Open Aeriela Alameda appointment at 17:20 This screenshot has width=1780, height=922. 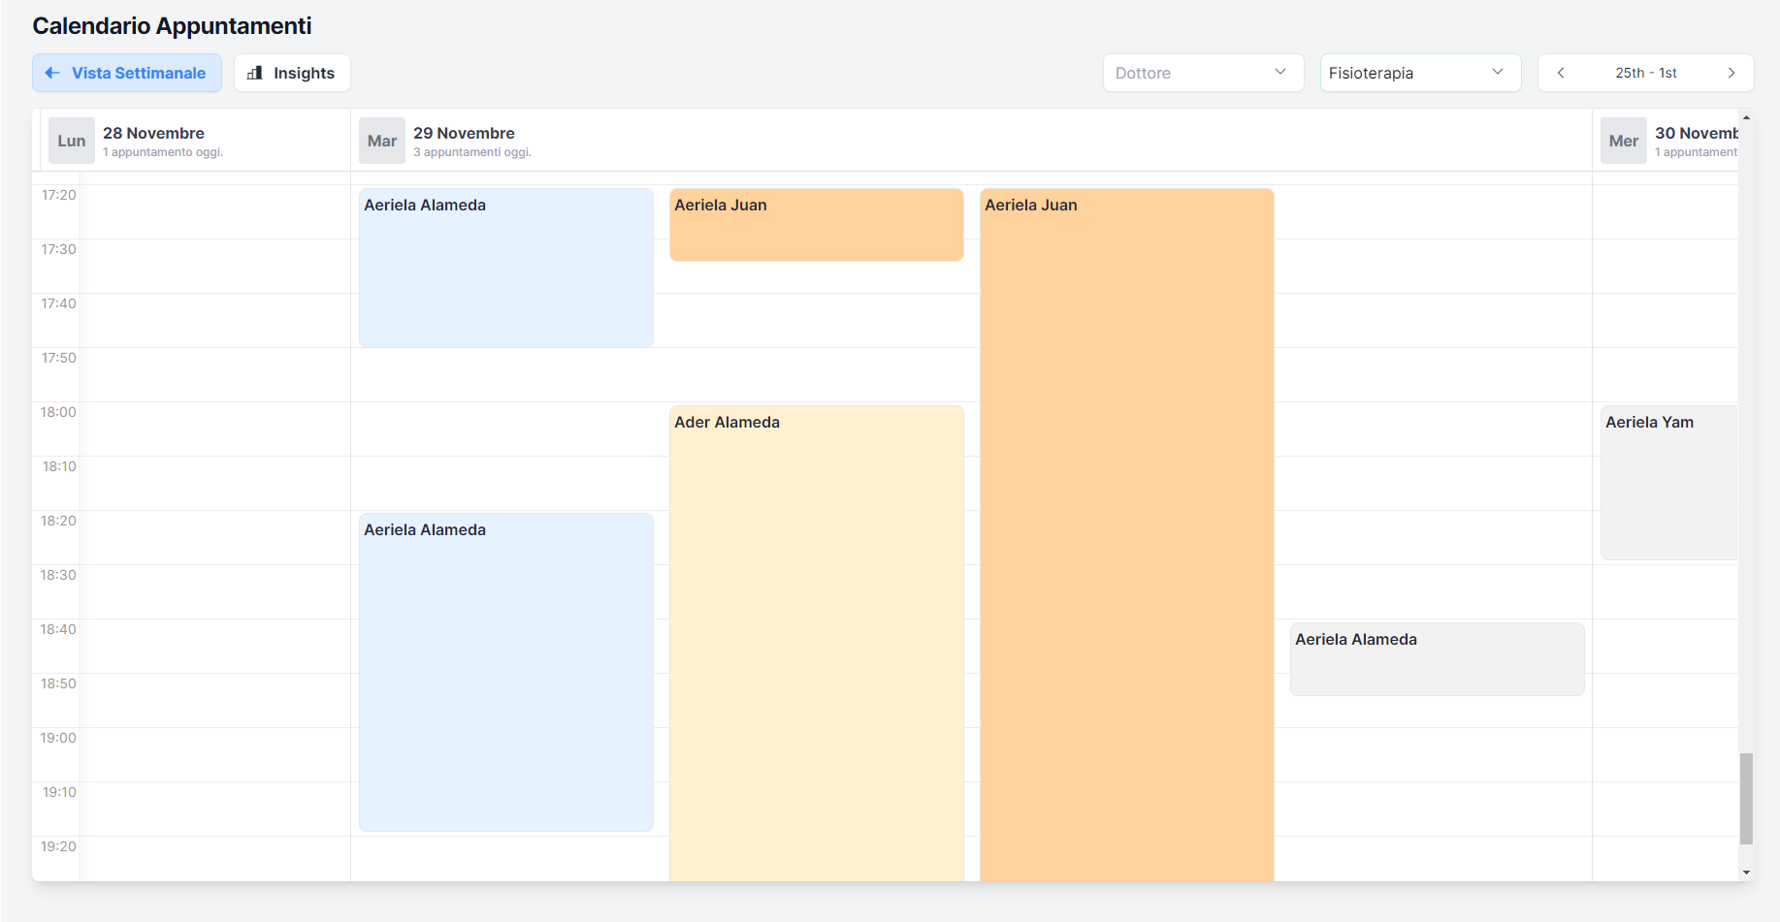point(505,268)
